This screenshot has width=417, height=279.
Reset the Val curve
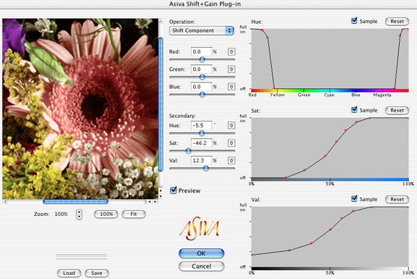click(x=396, y=199)
